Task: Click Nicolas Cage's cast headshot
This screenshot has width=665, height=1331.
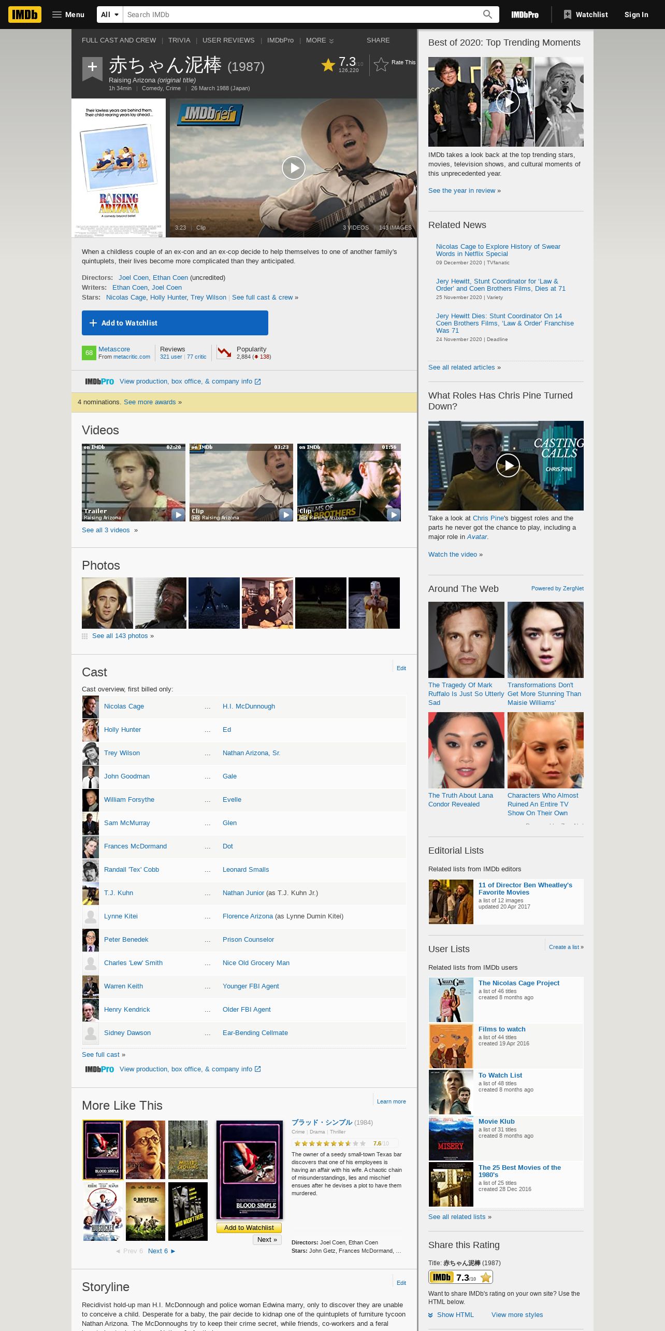Action: [x=91, y=706]
